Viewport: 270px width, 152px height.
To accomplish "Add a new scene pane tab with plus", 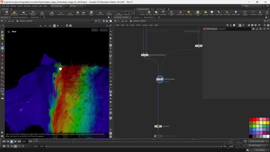I will (x=44, y=17).
